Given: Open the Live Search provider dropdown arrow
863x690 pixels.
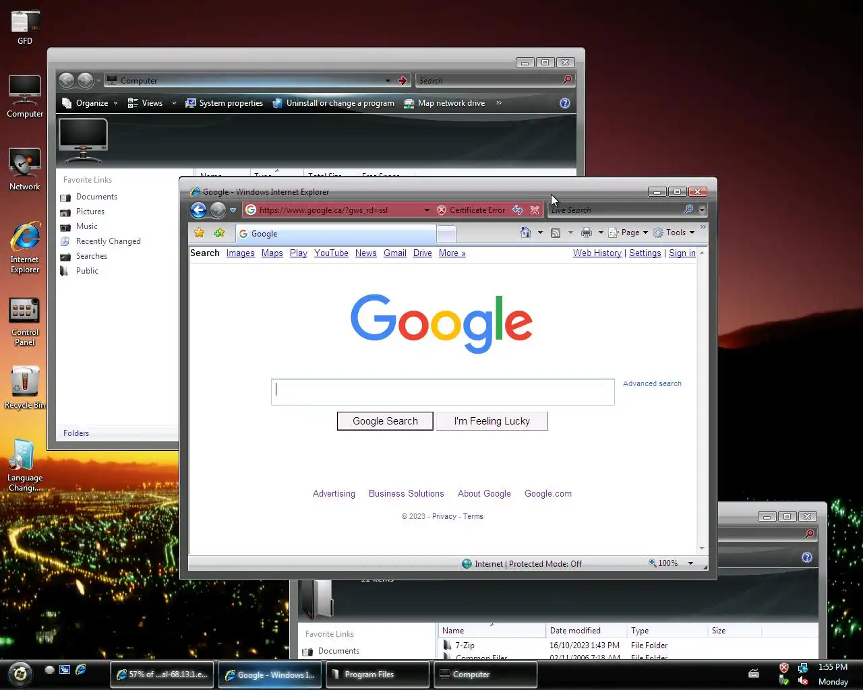Looking at the screenshot, I should [702, 210].
